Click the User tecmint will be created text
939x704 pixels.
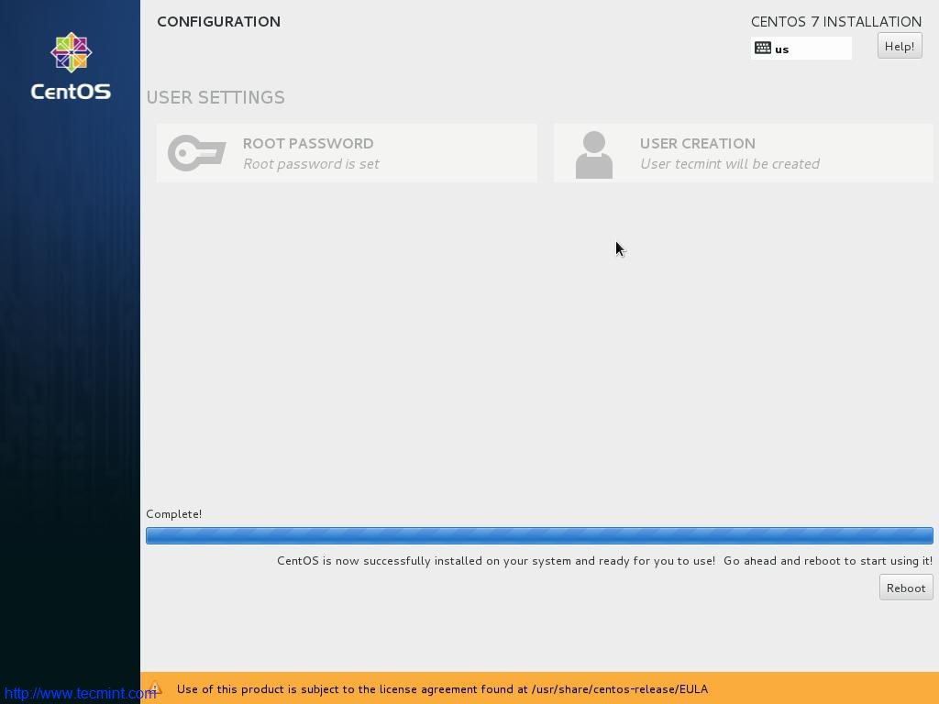[x=729, y=163]
